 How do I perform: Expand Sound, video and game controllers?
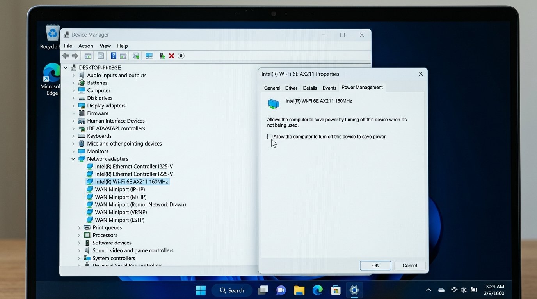79,251
